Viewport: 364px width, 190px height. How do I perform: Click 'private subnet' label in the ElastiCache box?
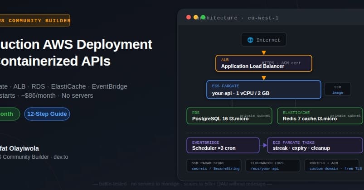coord(345,115)
